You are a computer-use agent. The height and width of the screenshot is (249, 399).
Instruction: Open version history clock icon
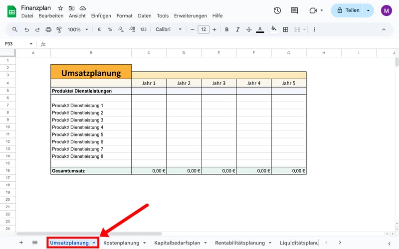[x=277, y=10]
